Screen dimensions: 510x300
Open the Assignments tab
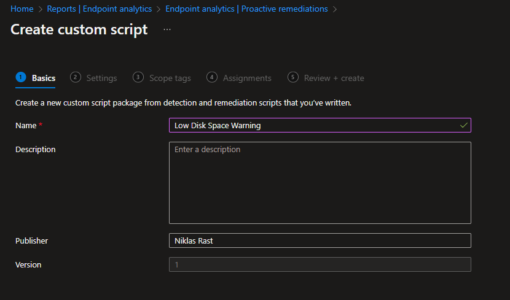coord(247,79)
